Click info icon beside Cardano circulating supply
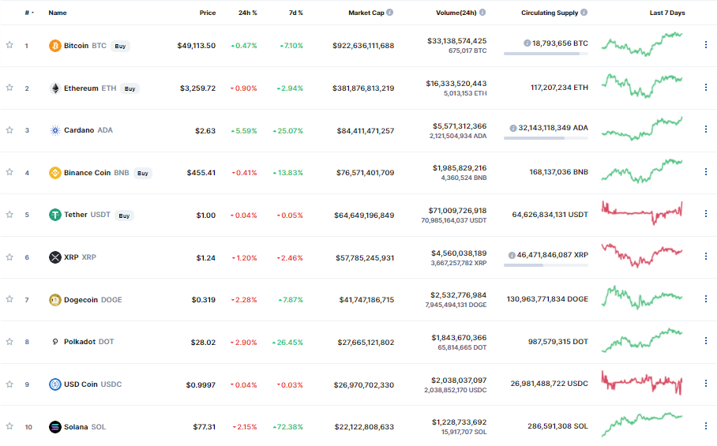Viewport: 717px width, 446px height. point(513,128)
